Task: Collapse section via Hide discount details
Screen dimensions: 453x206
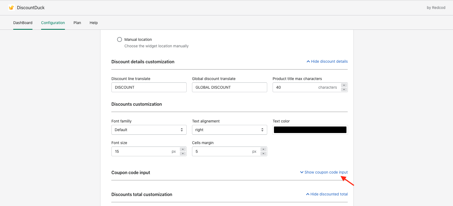Action: coord(327,61)
